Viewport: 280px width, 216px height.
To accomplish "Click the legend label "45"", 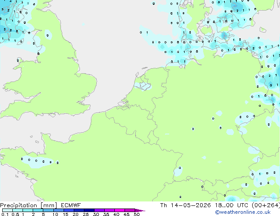I will click(x=126, y=214).
